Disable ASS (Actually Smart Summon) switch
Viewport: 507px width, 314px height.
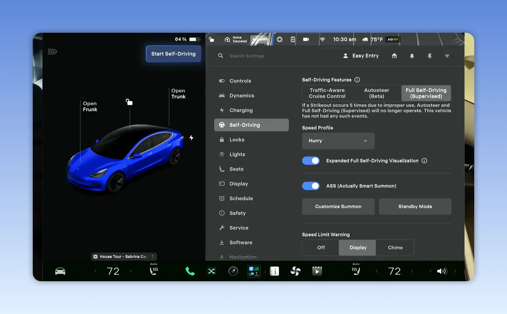[x=311, y=186]
